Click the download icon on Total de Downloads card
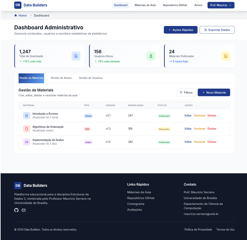247x240 pixels. [x=76, y=56]
